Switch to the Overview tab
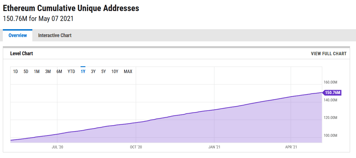 pyautogui.click(x=18, y=35)
